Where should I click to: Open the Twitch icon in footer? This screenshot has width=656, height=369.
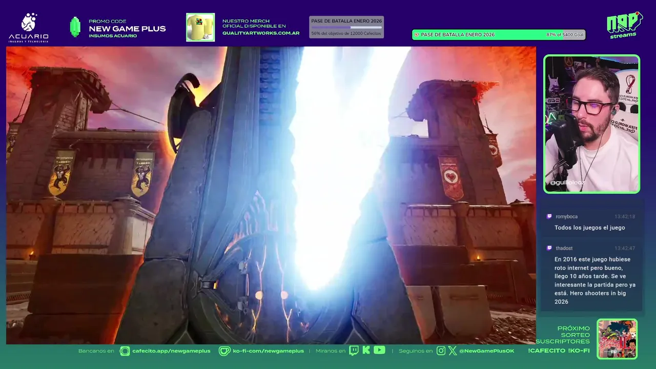[x=354, y=351]
